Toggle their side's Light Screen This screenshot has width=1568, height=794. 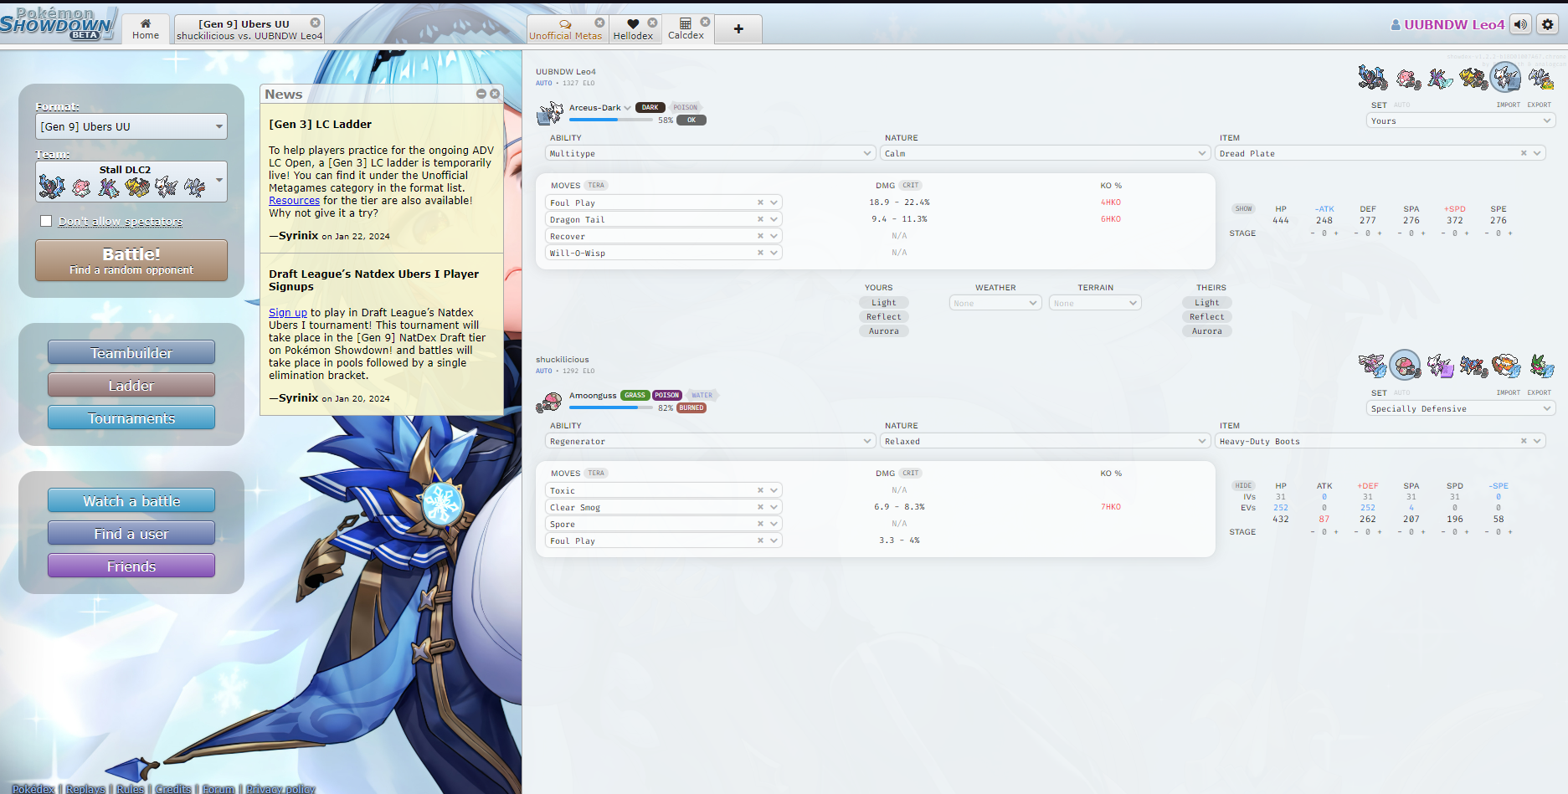1207,303
